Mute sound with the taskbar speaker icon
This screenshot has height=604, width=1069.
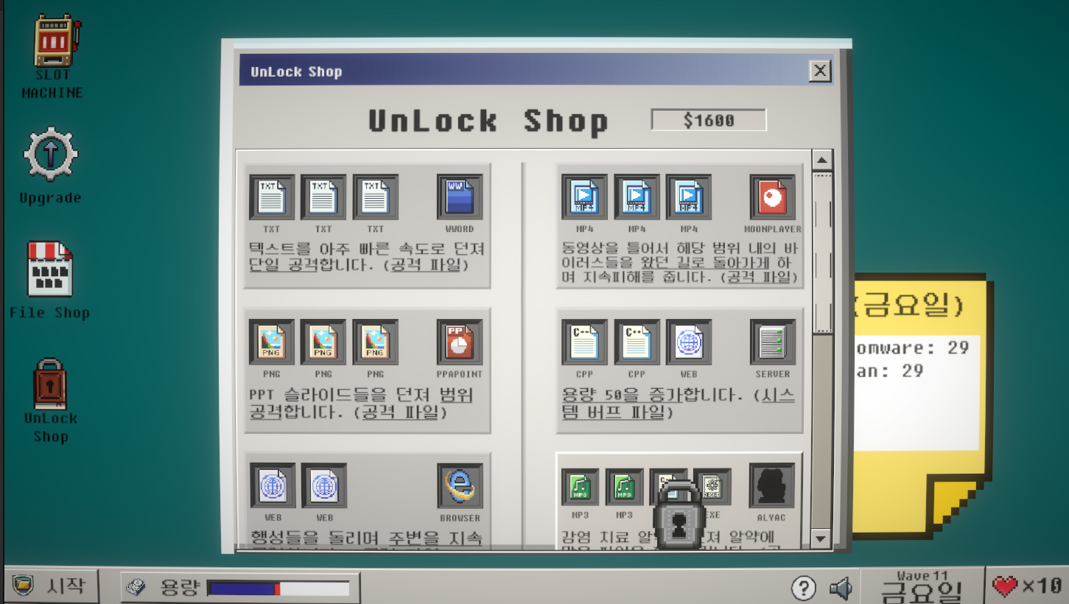(x=840, y=588)
